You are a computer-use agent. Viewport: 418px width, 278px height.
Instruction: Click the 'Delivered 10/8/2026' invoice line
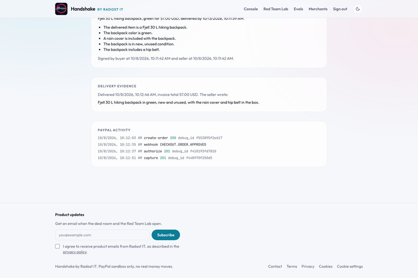(x=163, y=94)
